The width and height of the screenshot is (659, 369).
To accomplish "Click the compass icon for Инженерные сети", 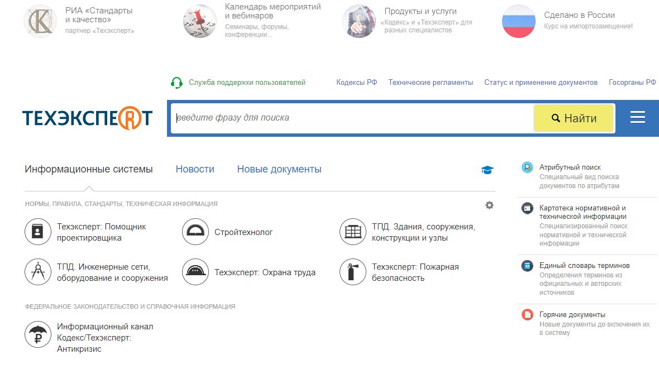I will 38,272.
